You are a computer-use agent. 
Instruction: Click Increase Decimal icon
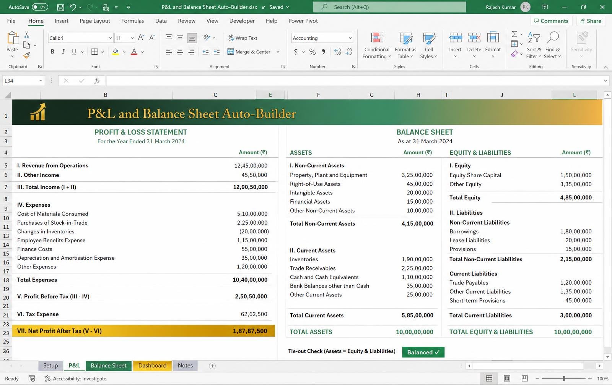(337, 52)
